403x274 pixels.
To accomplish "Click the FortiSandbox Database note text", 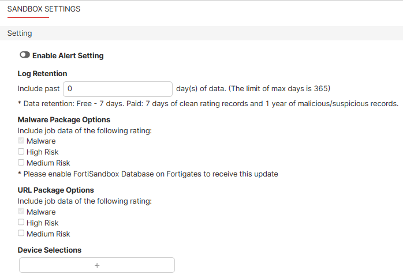I will [148, 174].
